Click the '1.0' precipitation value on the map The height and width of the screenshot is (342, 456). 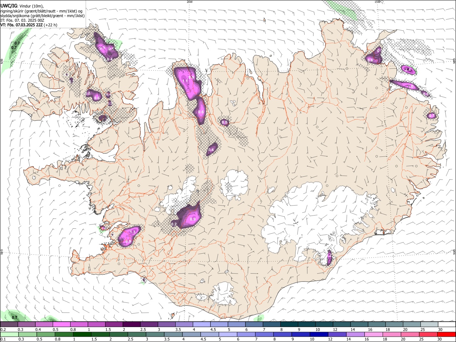coord(411,86)
